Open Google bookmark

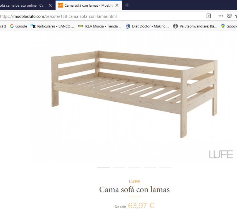18,26
